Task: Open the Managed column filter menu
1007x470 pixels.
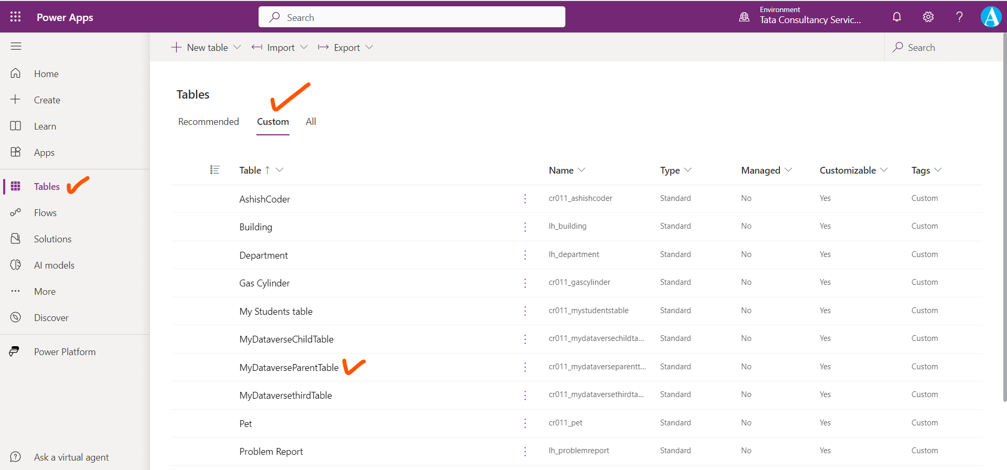Action: pyautogui.click(x=788, y=170)
